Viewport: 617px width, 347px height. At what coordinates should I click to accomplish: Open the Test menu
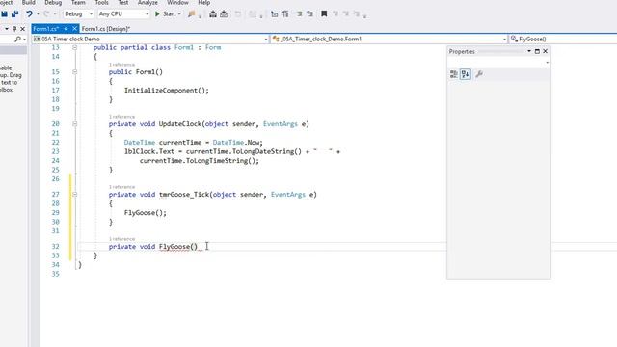[123, 2]
